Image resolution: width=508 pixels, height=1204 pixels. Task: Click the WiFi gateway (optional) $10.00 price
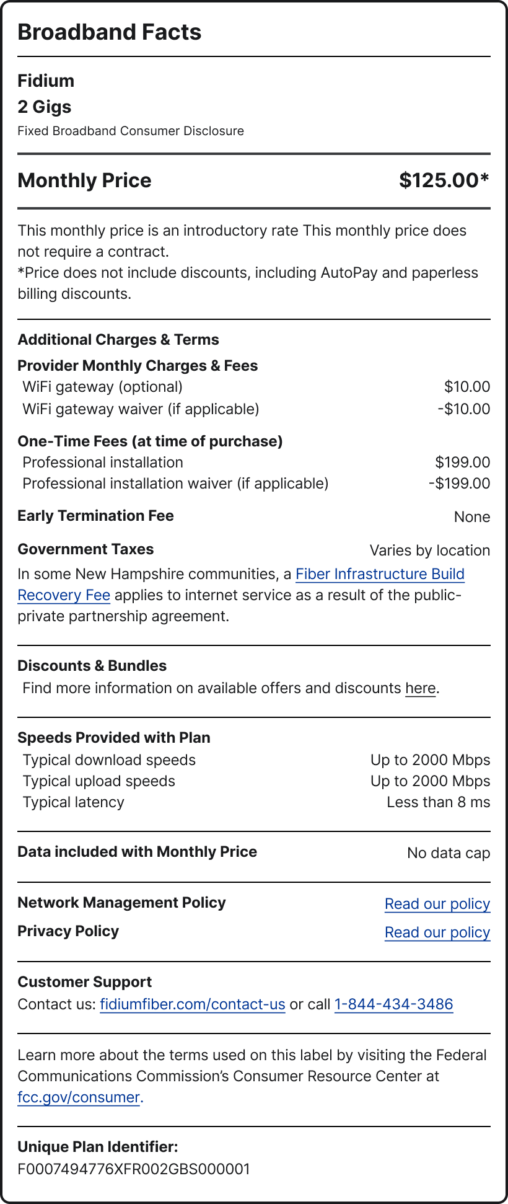[466, 387]
